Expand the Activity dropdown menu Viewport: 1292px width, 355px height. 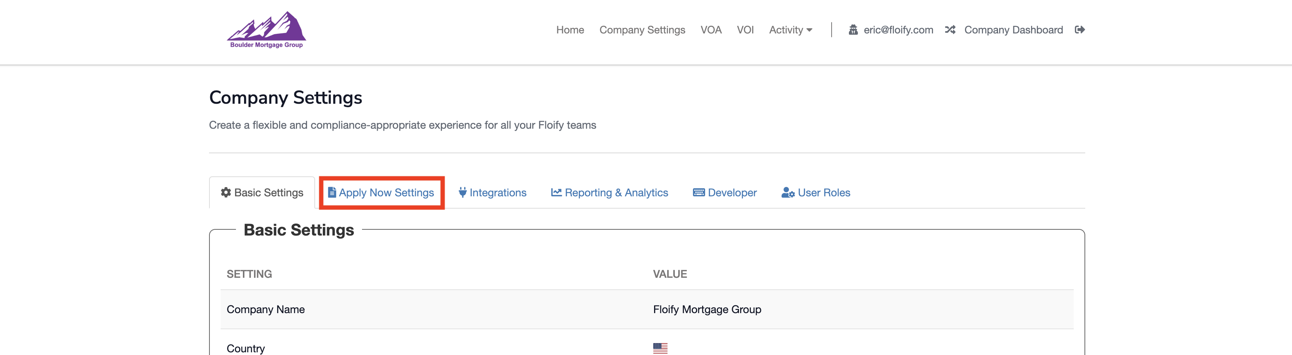790,30
